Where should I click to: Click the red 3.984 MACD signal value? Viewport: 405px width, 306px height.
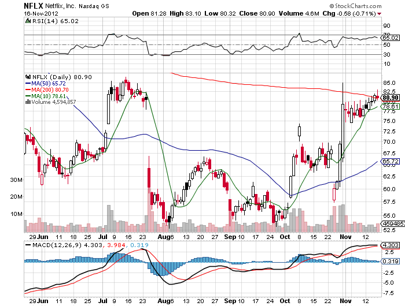tap(116, 245)
